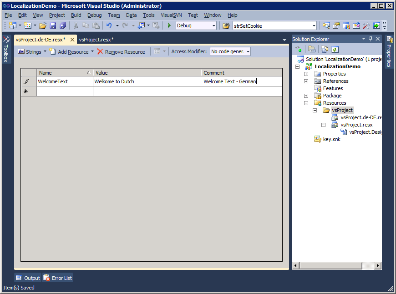Expand the Properties tree node
The height and width of the screenshot is (294, 396).
(306, 74)
